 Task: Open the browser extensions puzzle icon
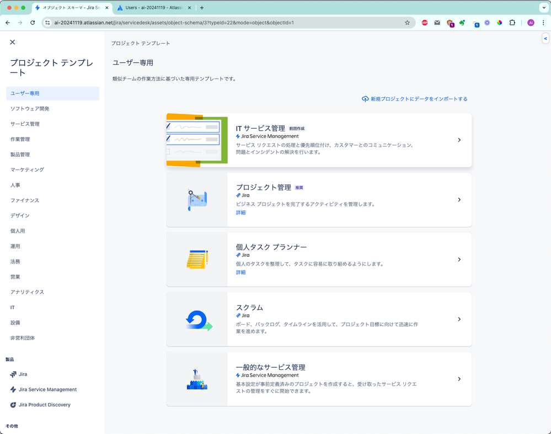(x=513, y=23)
